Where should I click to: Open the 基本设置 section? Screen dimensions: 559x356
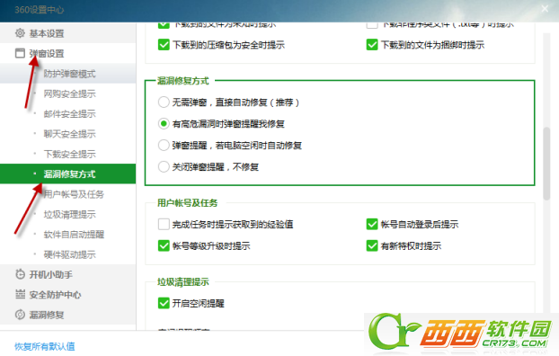pos(67,33)
